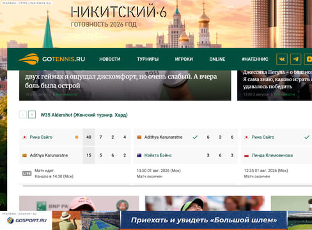Click Japan flag next to Рина Сайго in live match
Viewport: 312px width, 230px height.
(24, 137)
